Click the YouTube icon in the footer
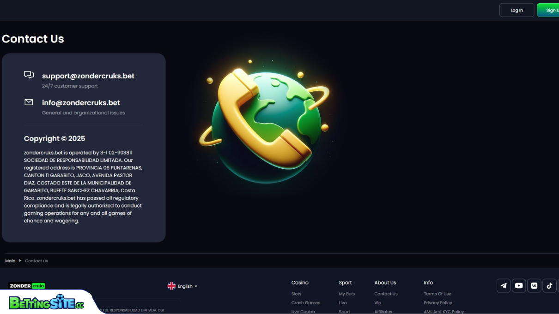The height and width of the screenshot is (314, 559). pos(519,285)
